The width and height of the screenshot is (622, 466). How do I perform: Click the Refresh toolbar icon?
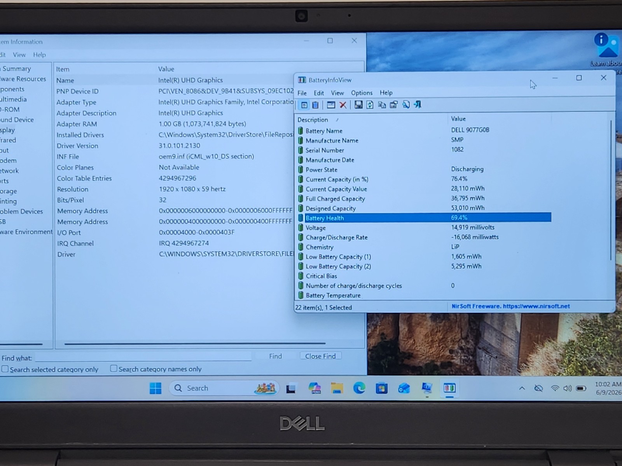[x=370, y=105]
